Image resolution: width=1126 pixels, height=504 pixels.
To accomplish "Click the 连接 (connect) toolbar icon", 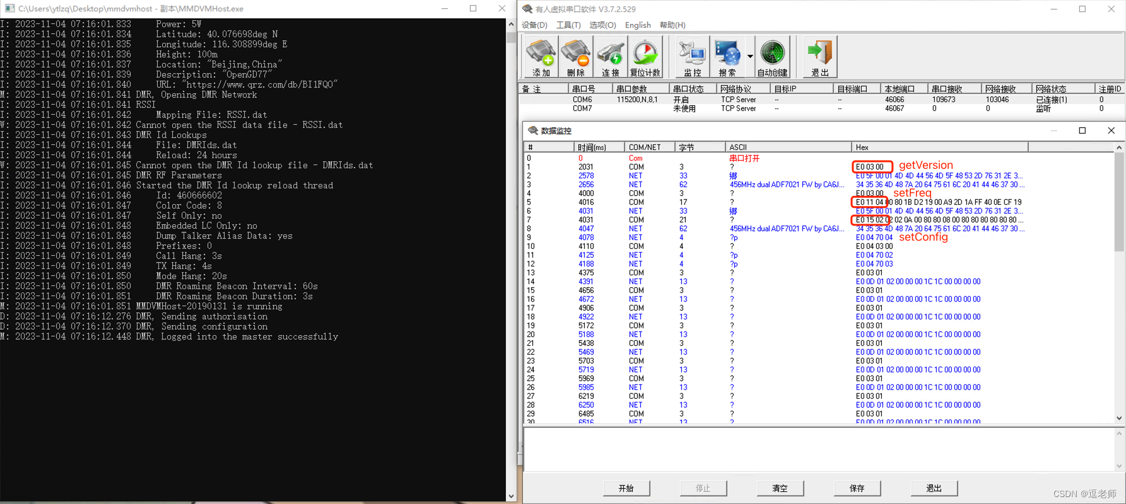I will coord(610,57).
